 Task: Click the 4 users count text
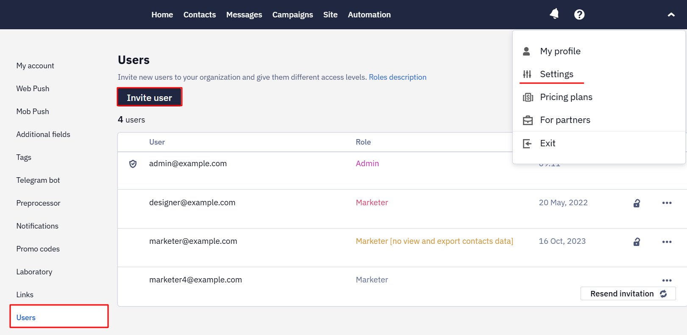pos(131,120)
